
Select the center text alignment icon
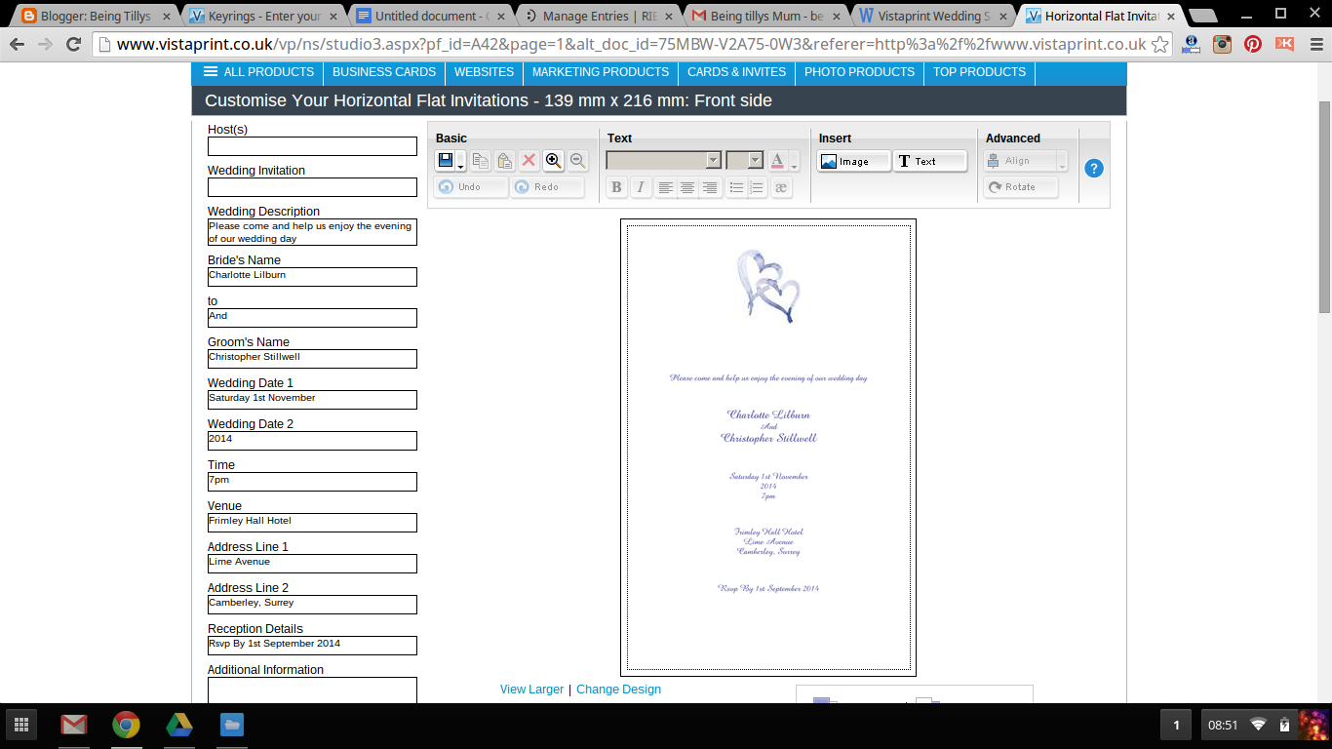point(687,187)
